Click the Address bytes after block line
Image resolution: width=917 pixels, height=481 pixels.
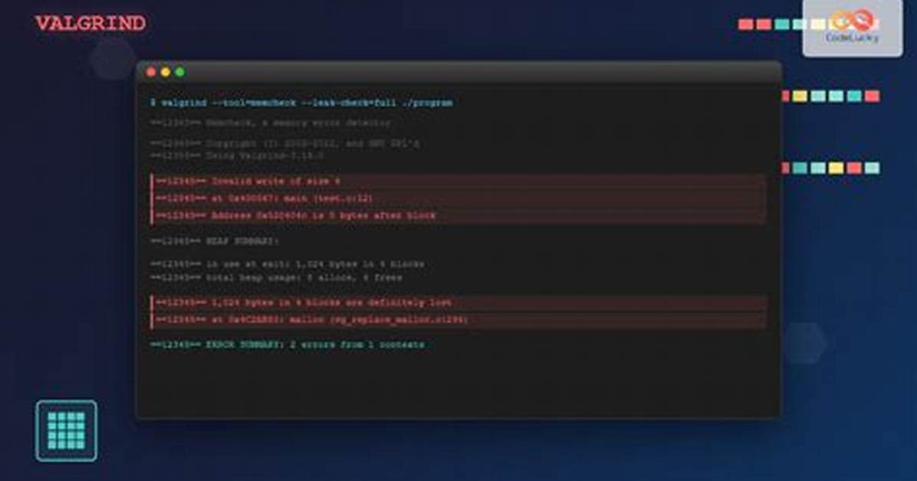tap(458, 216)
